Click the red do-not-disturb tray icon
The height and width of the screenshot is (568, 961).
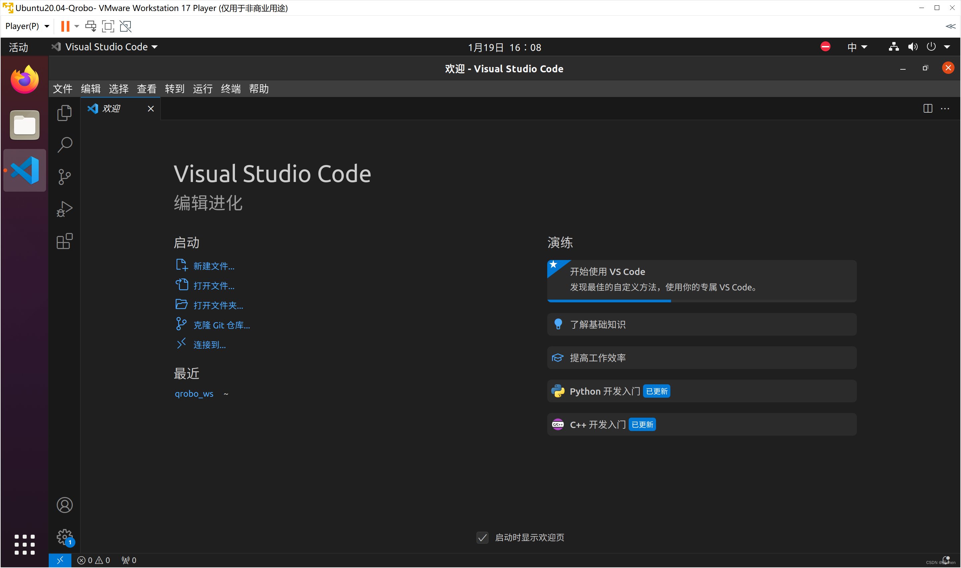click(x=825, y=47)
